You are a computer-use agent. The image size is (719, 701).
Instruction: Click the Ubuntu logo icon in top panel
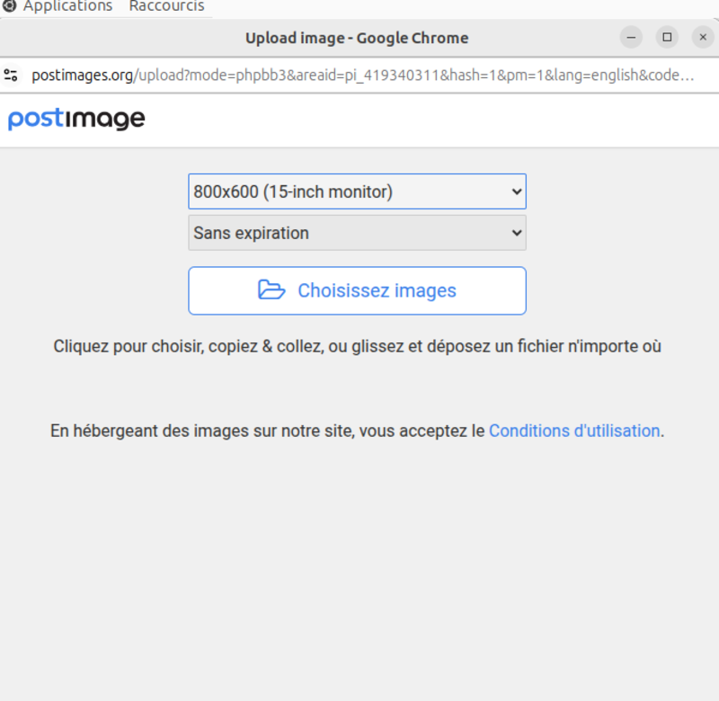tap(9, 5)
